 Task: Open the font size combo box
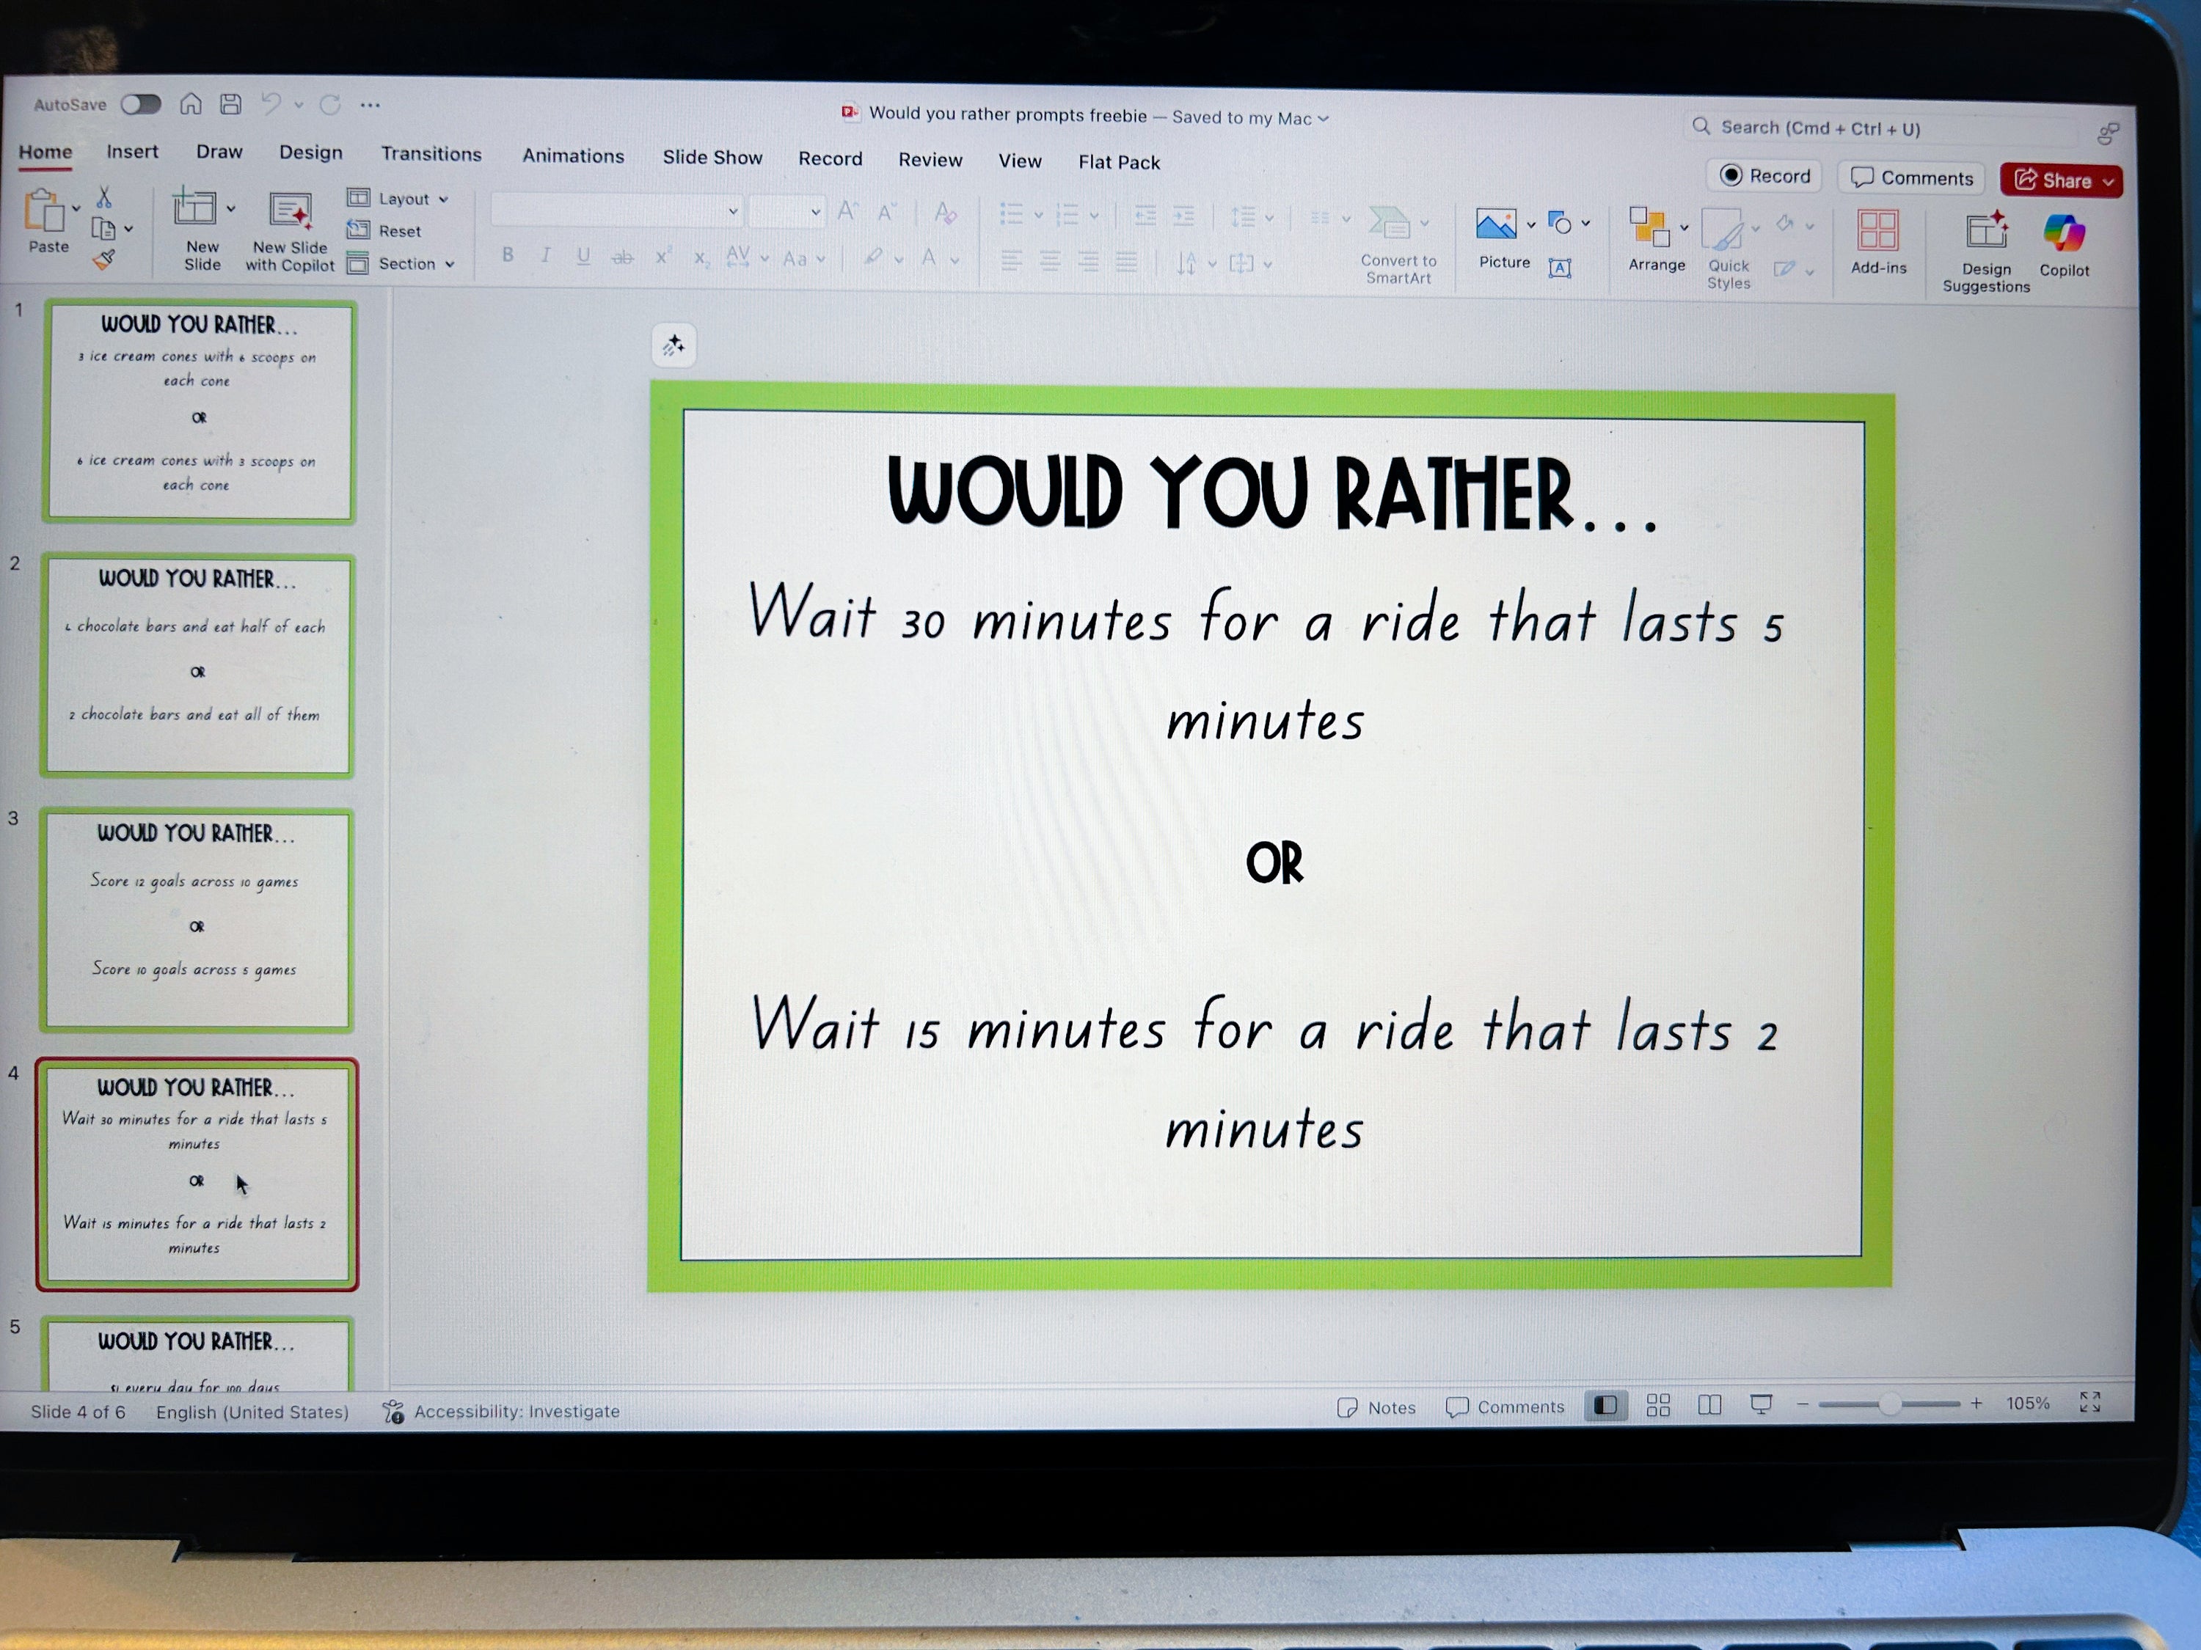pyautogui.click(x=787, y=212)
